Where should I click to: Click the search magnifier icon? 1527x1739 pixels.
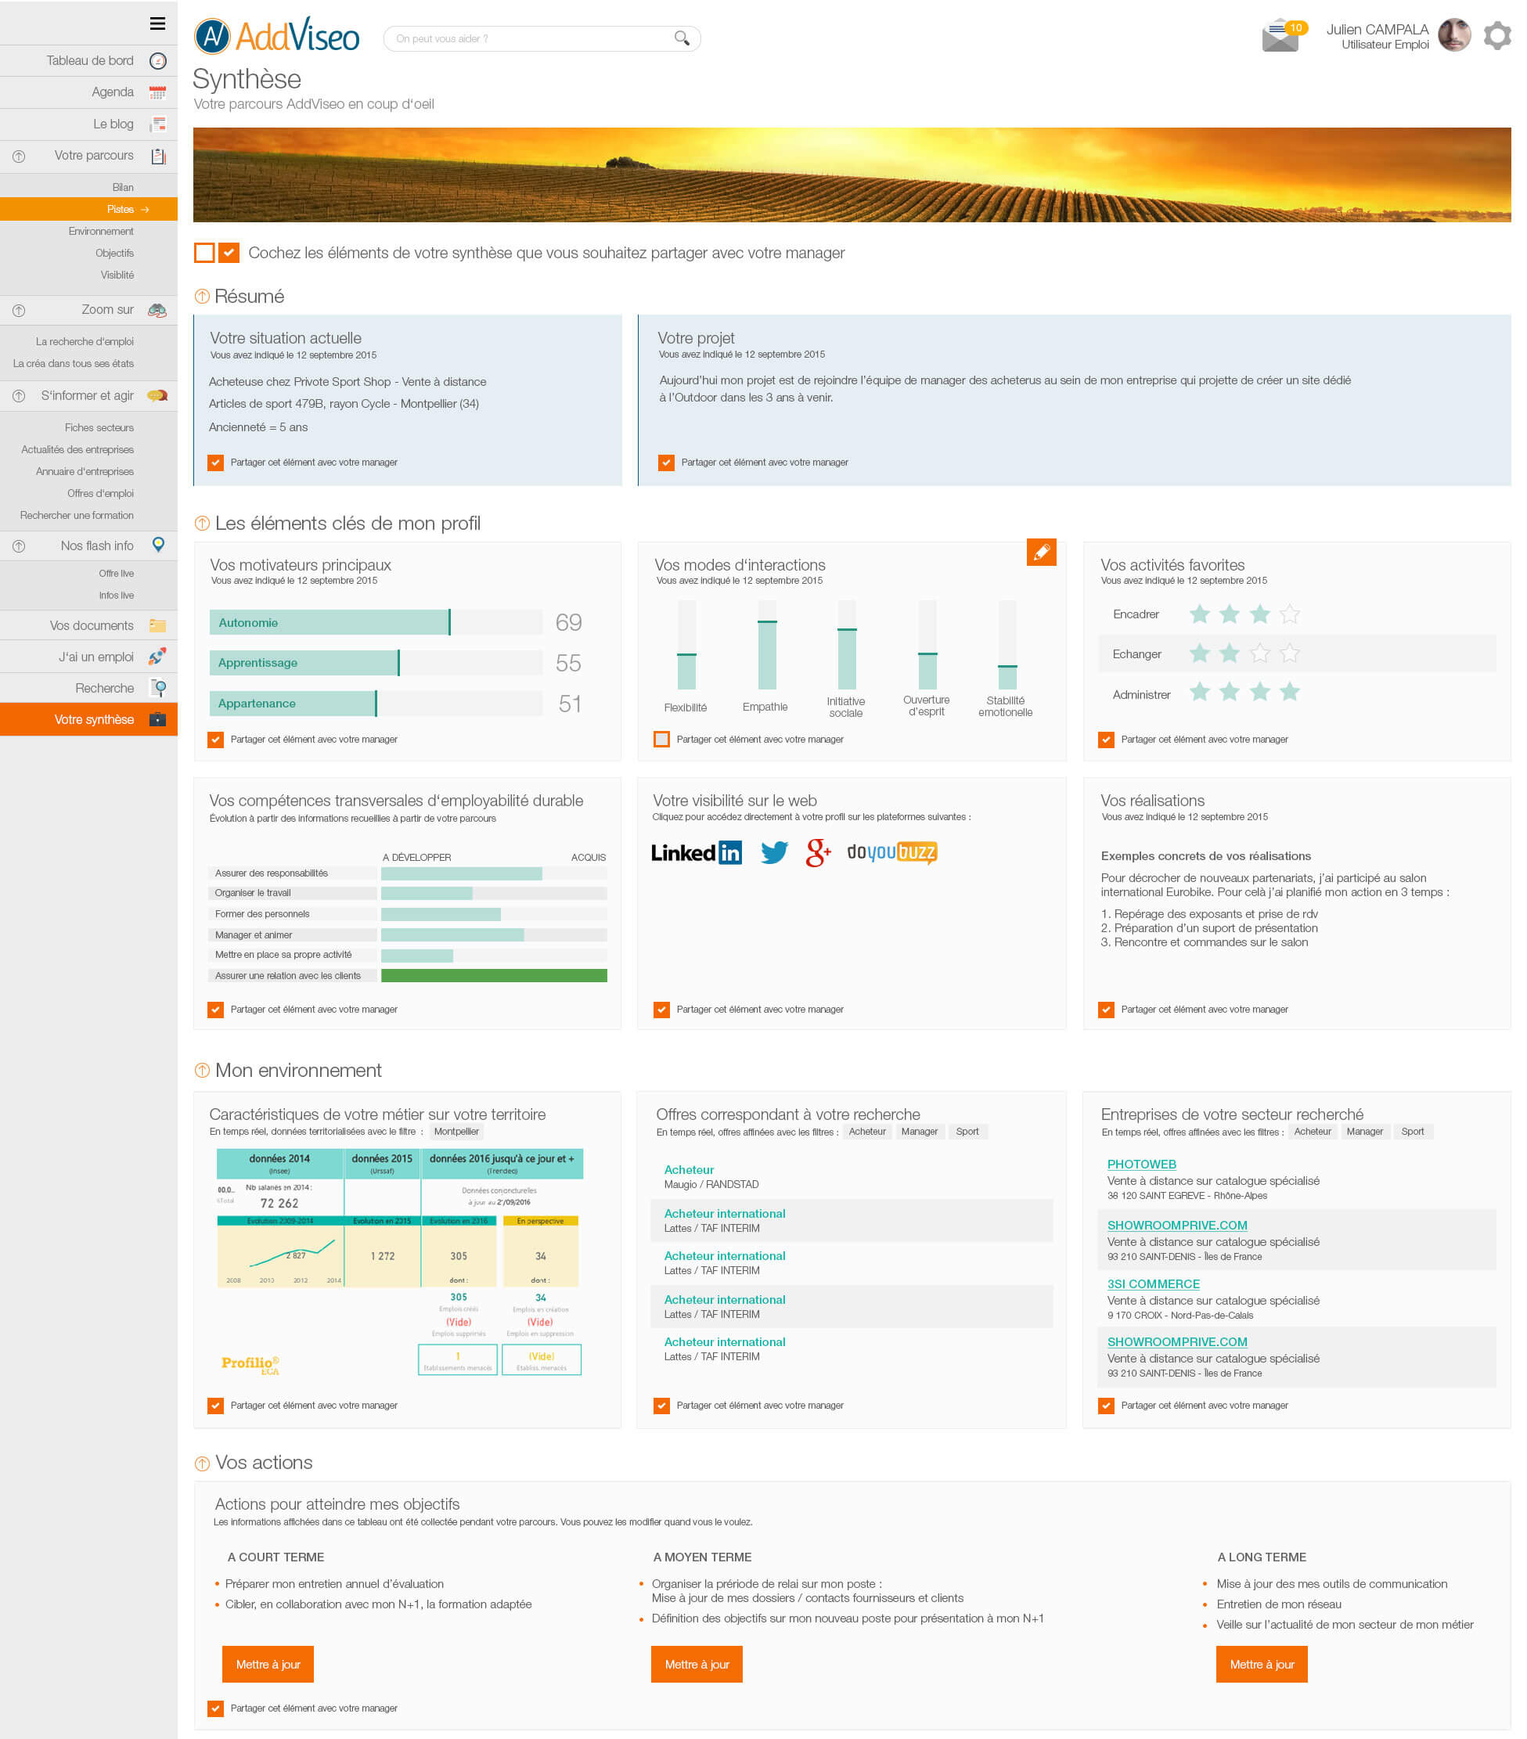[x=682, y=38]
